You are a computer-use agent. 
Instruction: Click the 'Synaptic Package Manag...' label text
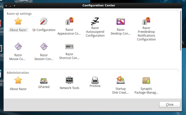tap(146, 91)
